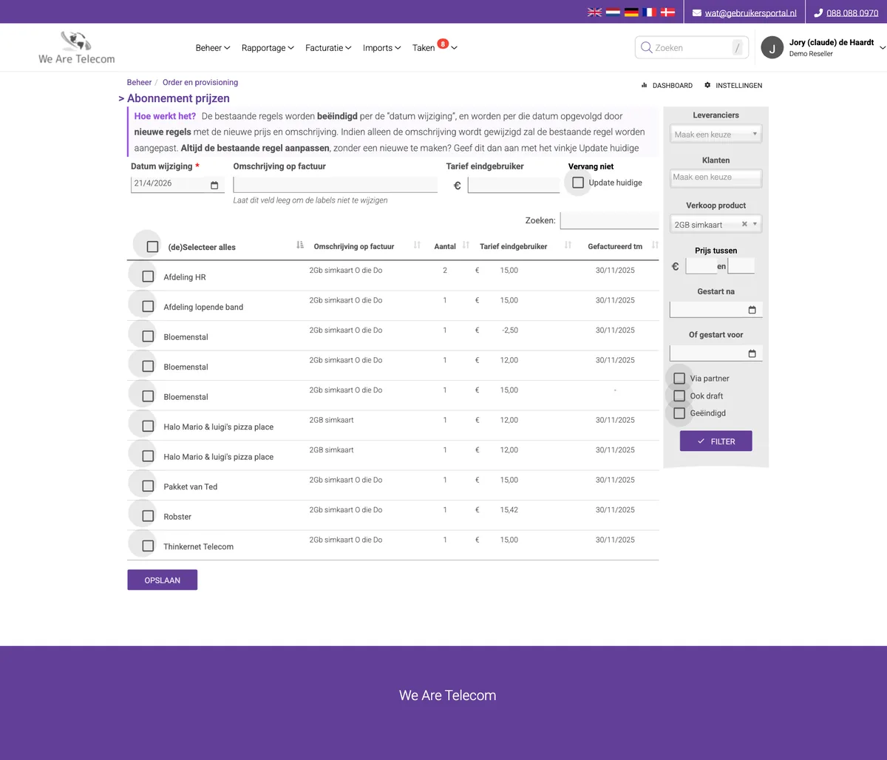Image resolution: width=887 pixels, height=760 pixels.
Task: Click the 088 088 0970 phone link
Action: coord(852,13)
